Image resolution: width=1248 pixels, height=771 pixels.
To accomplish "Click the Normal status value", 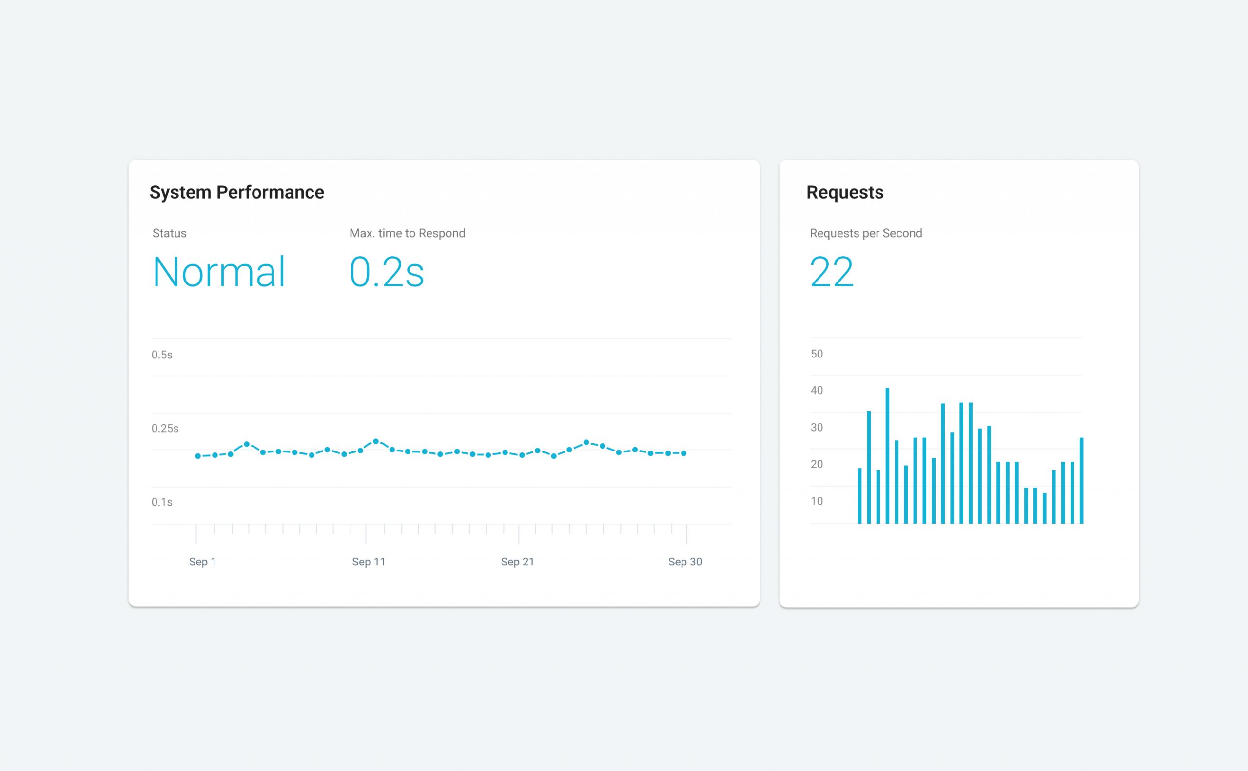I will point(218,272).
